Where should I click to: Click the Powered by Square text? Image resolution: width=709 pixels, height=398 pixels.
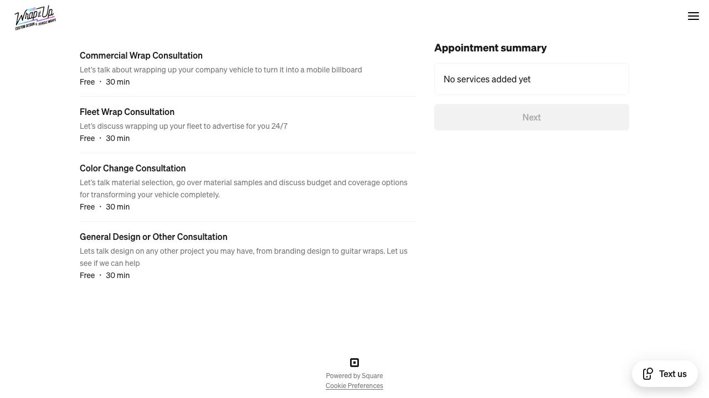coord(354,376)
